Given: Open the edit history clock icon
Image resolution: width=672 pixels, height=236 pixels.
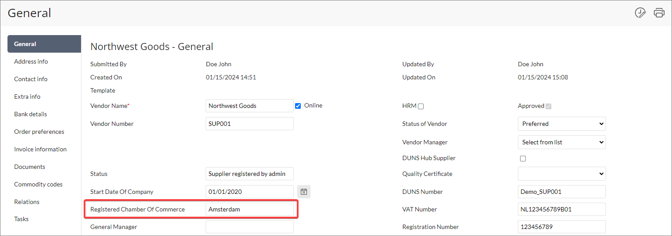Looking at the screenshot, I should tap(640, 13).
